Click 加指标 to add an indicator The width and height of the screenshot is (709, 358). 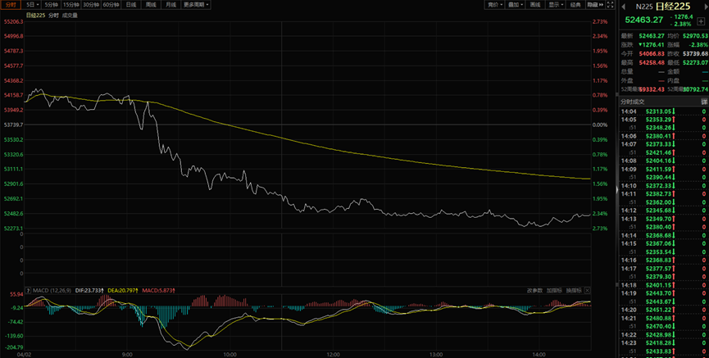point(554,290)
